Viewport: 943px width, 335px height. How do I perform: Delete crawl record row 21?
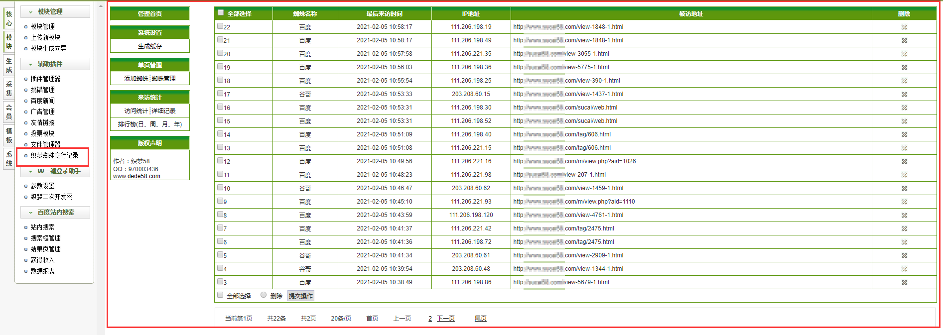(904, 41)
